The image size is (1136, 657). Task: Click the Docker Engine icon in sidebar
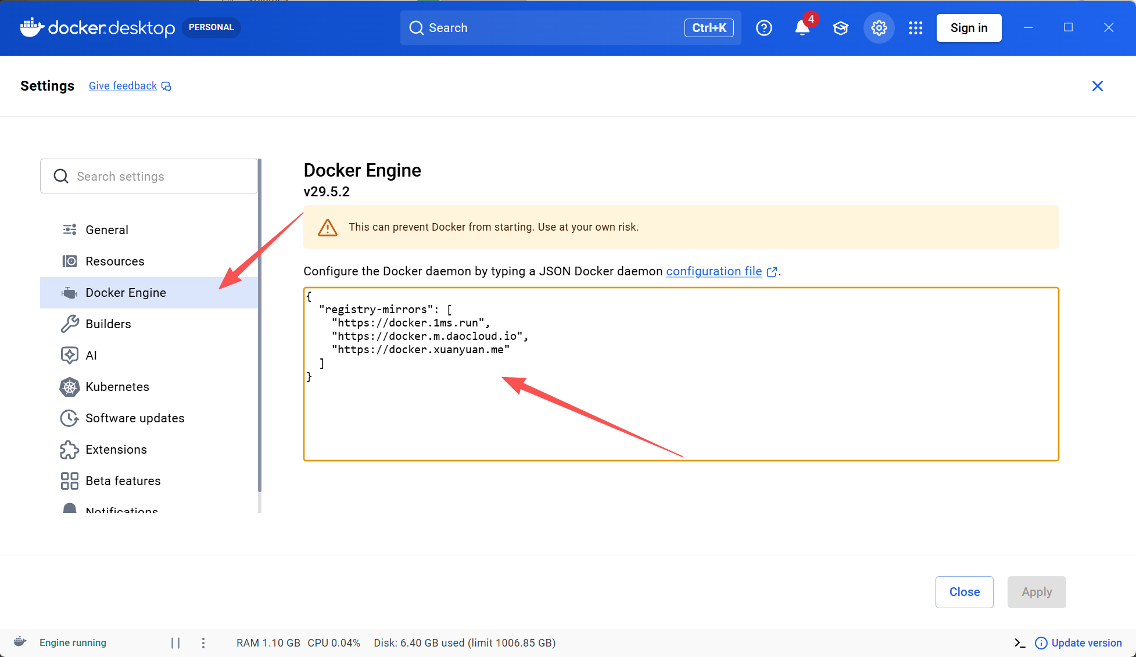pyautogui.click(x=70, y=293)
